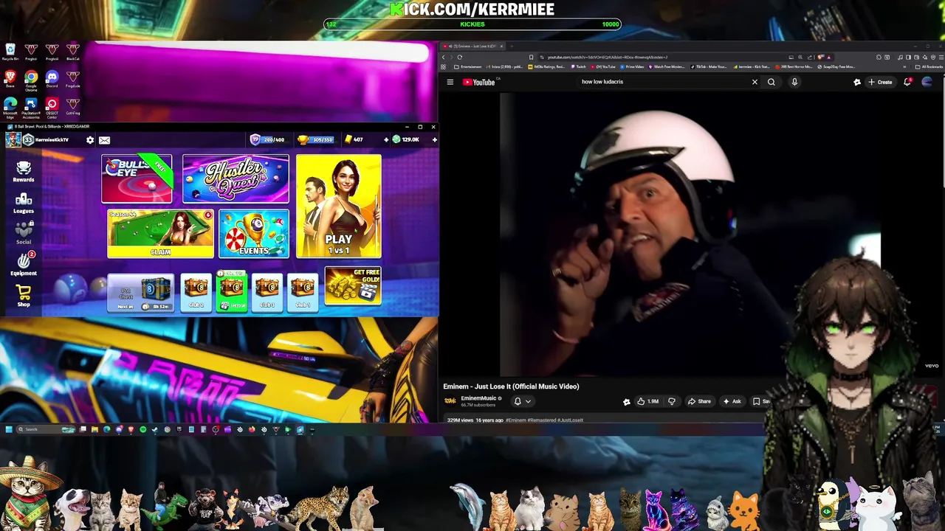This screenshot has height=531, width=945.
Task: Open the Recycle Bin desktop icon
Action: (x=10, y=52)
